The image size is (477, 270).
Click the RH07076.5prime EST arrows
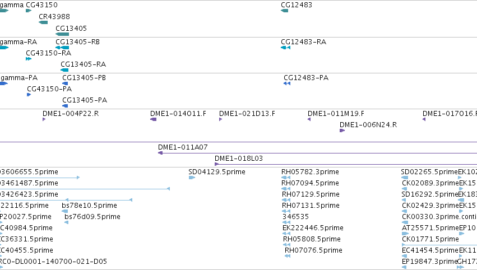point(288,256)
